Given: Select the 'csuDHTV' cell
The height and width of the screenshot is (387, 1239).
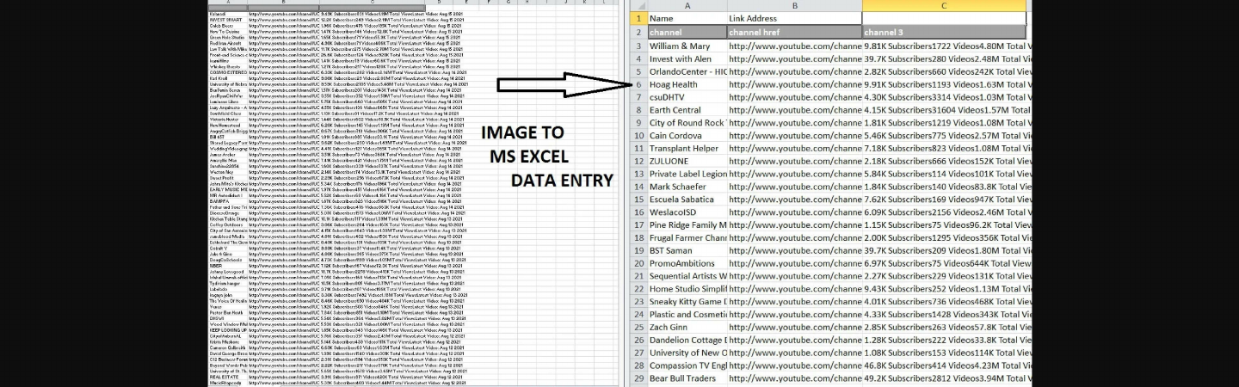Looking at the screenshot, I should [x=687, y=97].
